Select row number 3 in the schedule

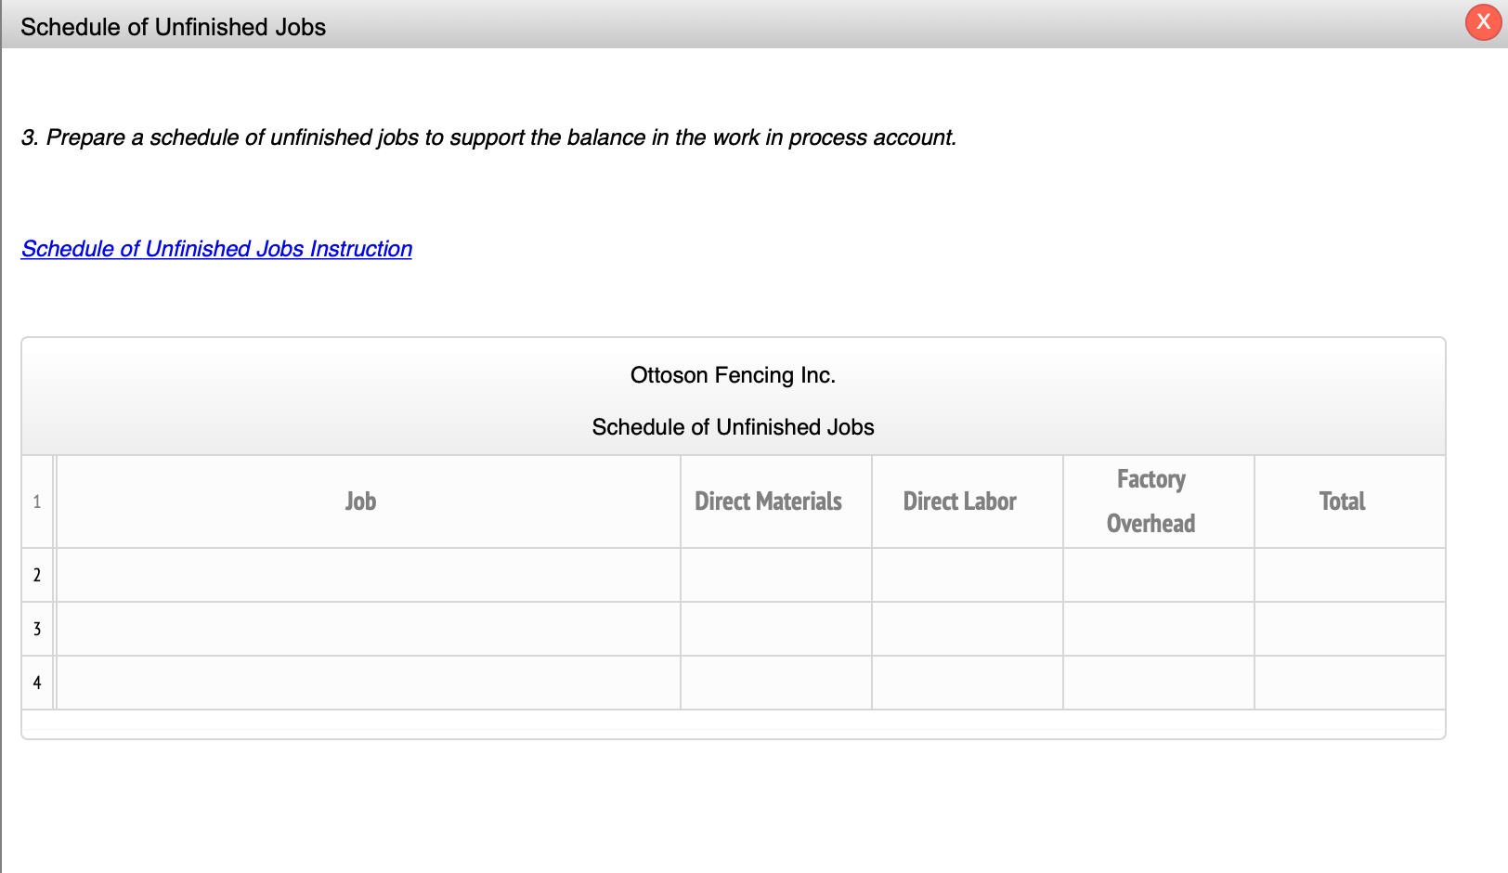[x=37, y=629]
